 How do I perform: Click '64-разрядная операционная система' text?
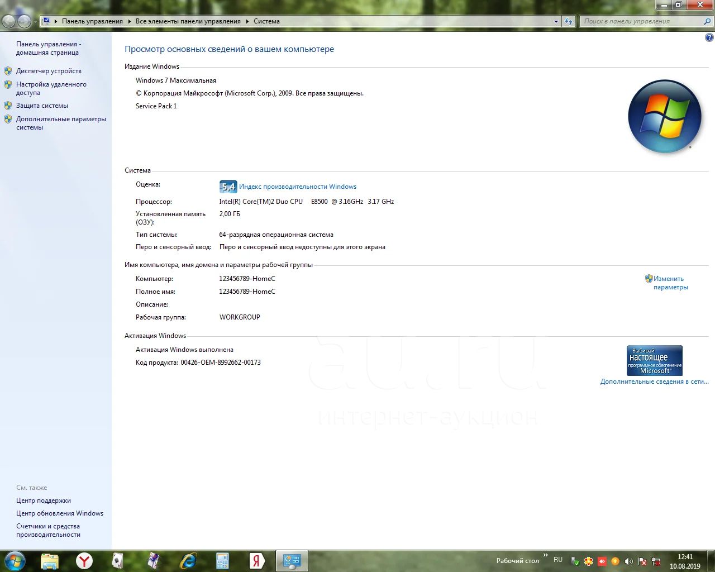(x=276, y=235)
